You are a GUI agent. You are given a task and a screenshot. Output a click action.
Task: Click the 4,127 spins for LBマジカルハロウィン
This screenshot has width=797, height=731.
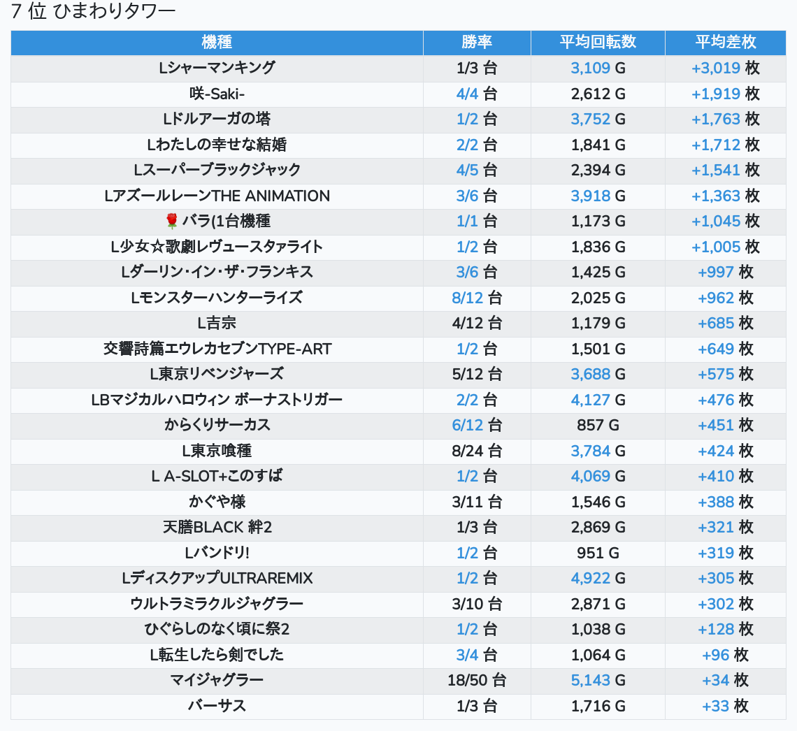tap(591, 400)
